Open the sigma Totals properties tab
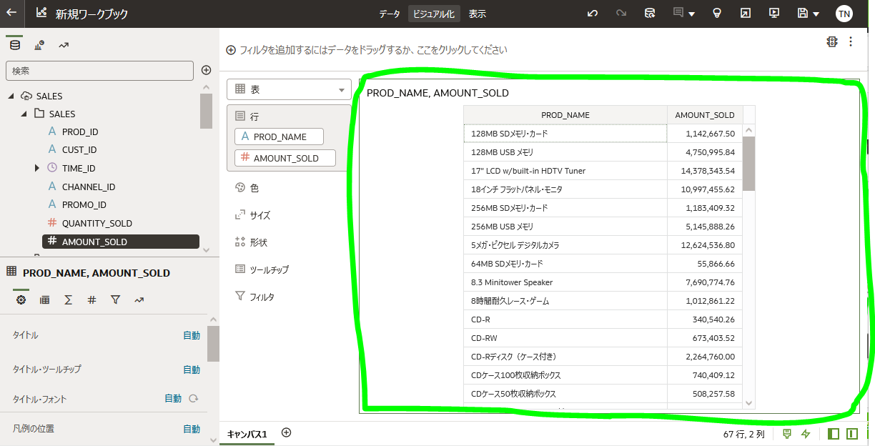 click(68, 300)
